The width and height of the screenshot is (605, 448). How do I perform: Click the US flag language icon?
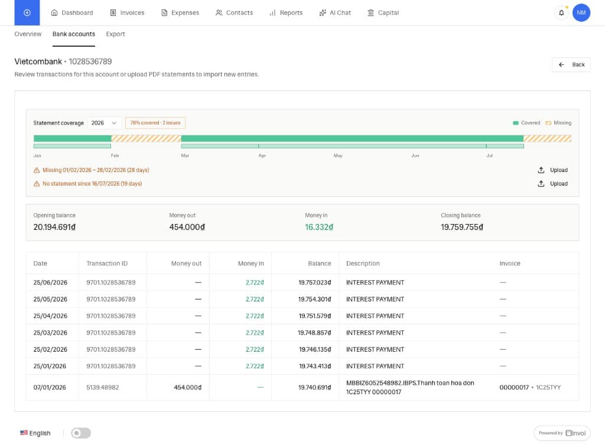click(24, 433)
